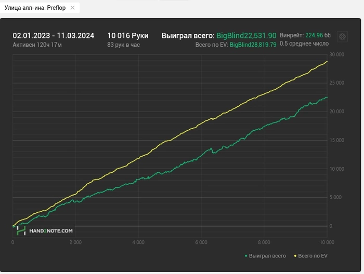The image size is (364, 274).
Task: Click the '0.5 среднее число' text
Action: coord(304,44)
